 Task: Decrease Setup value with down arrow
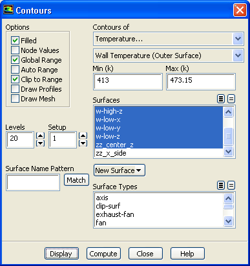click(83, 143)
